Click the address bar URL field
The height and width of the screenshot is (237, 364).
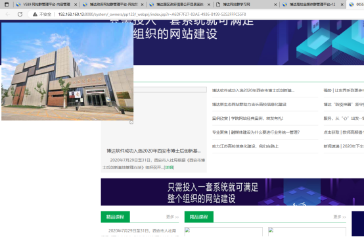(x=152, y=14)
